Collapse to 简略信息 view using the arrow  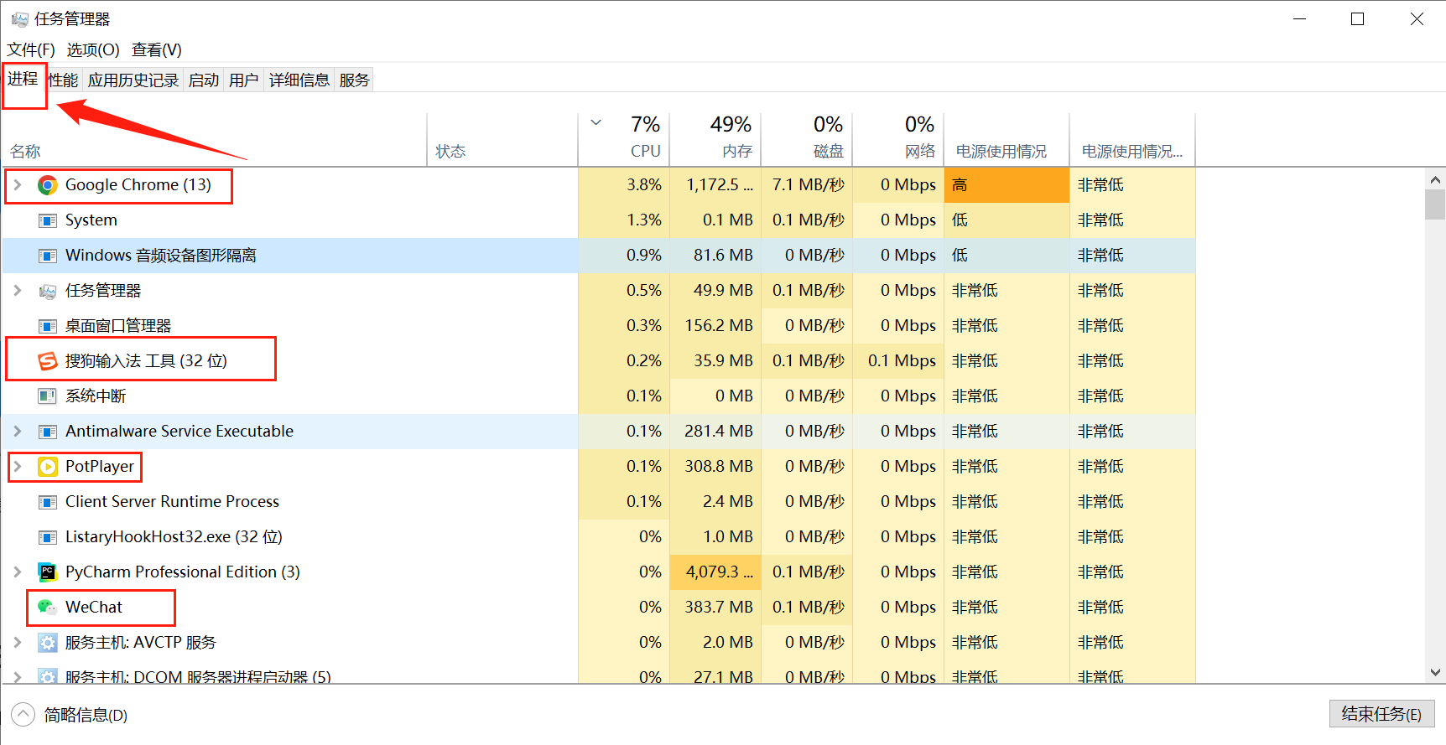coord(23,715)
